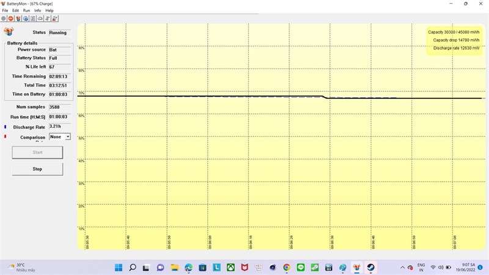This screenshot has width=489, height=275.
Task: Open the File menu
Action: tap(5, 10)
